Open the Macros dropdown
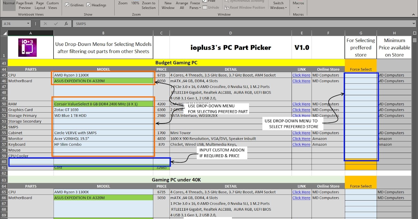This screenshot has height=219, width=418. point(298,5)
